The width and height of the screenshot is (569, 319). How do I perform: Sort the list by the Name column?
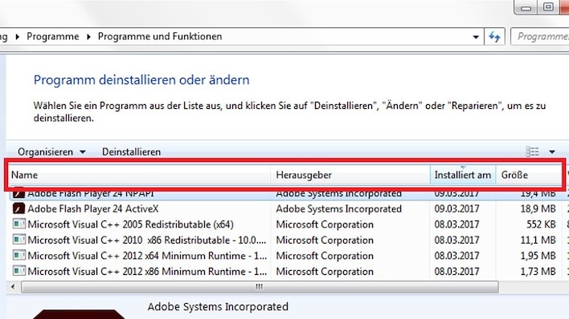click(140, 175)
